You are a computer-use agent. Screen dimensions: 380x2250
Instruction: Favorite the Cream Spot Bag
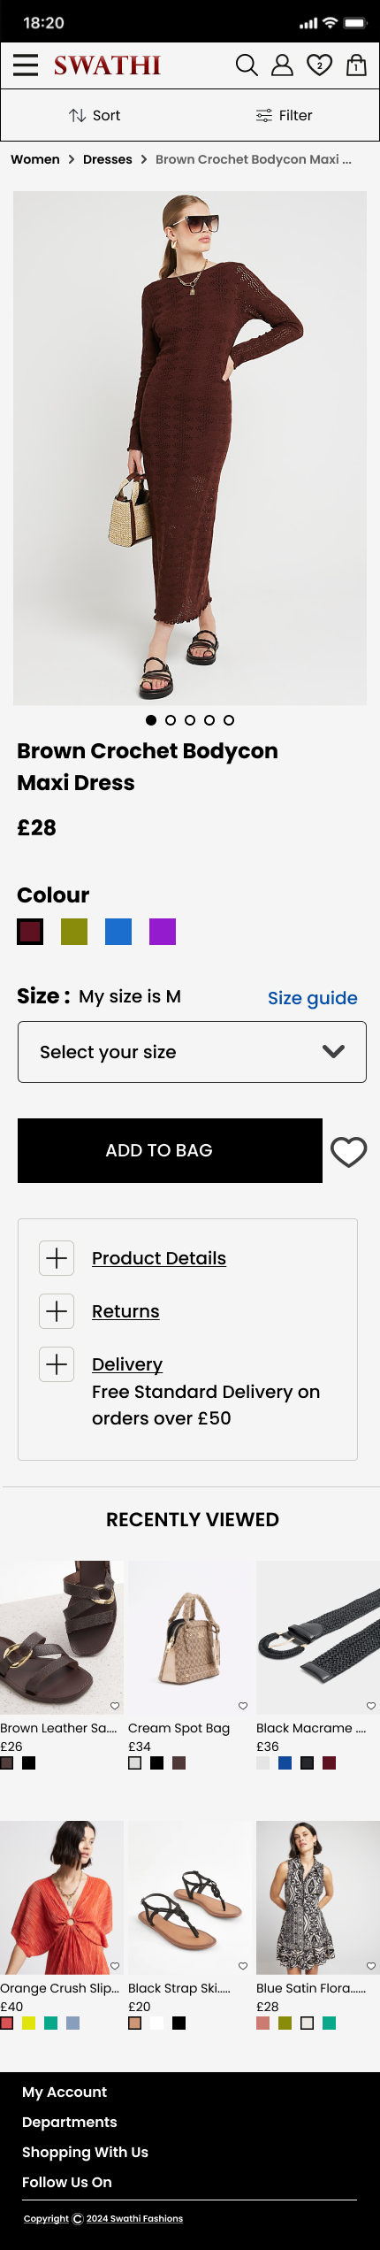pyautogui.click(x=243, y=1706)
